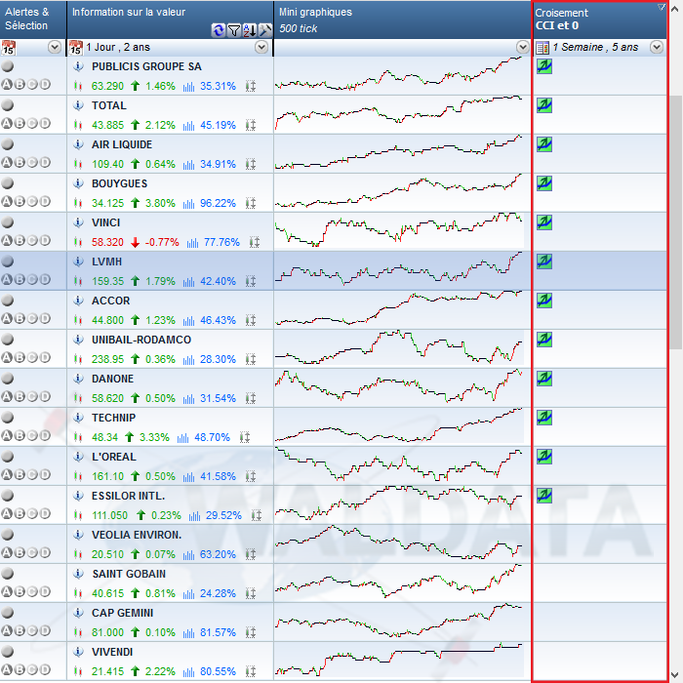
Task: Toggle selection A for DANONE
Action: (x=7, y=396)
